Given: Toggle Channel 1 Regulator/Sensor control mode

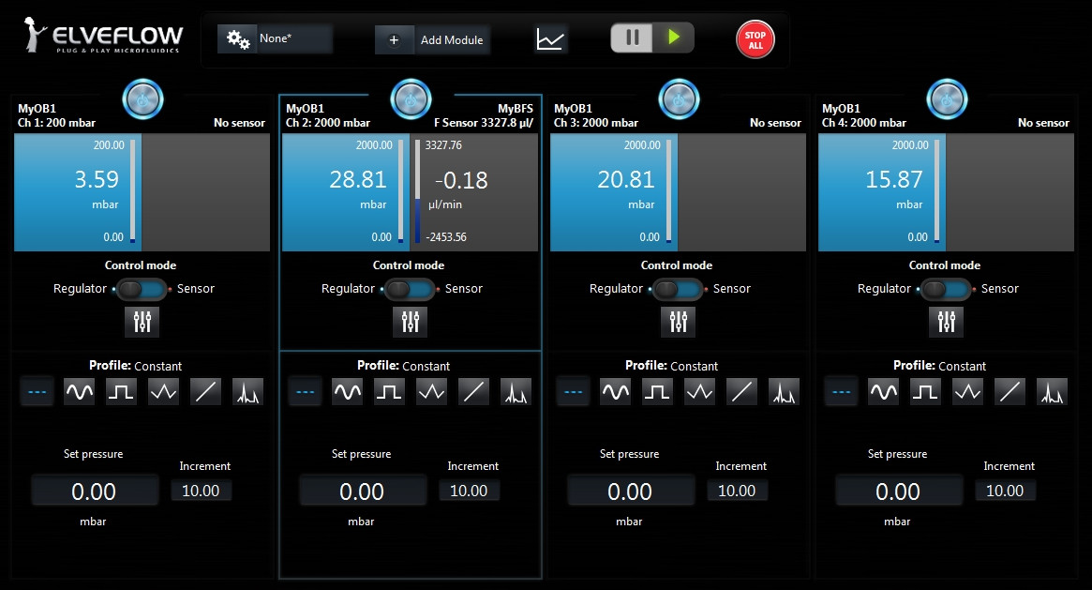Looking at the screenshot, I should point(142,289).
